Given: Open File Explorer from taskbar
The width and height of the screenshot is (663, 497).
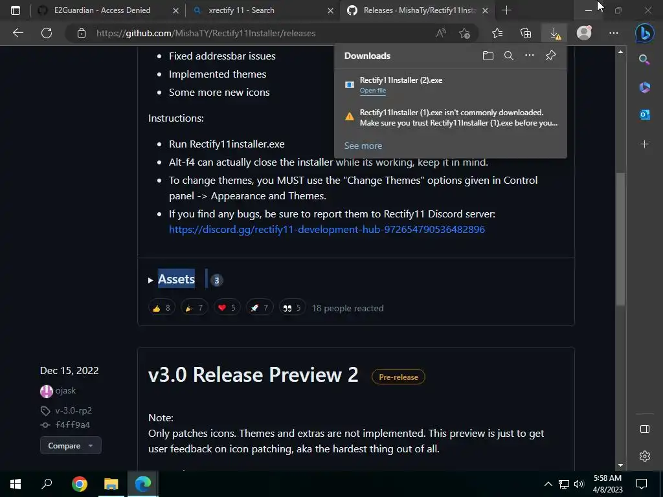Looking at the screenshot, I should [111, 484].
